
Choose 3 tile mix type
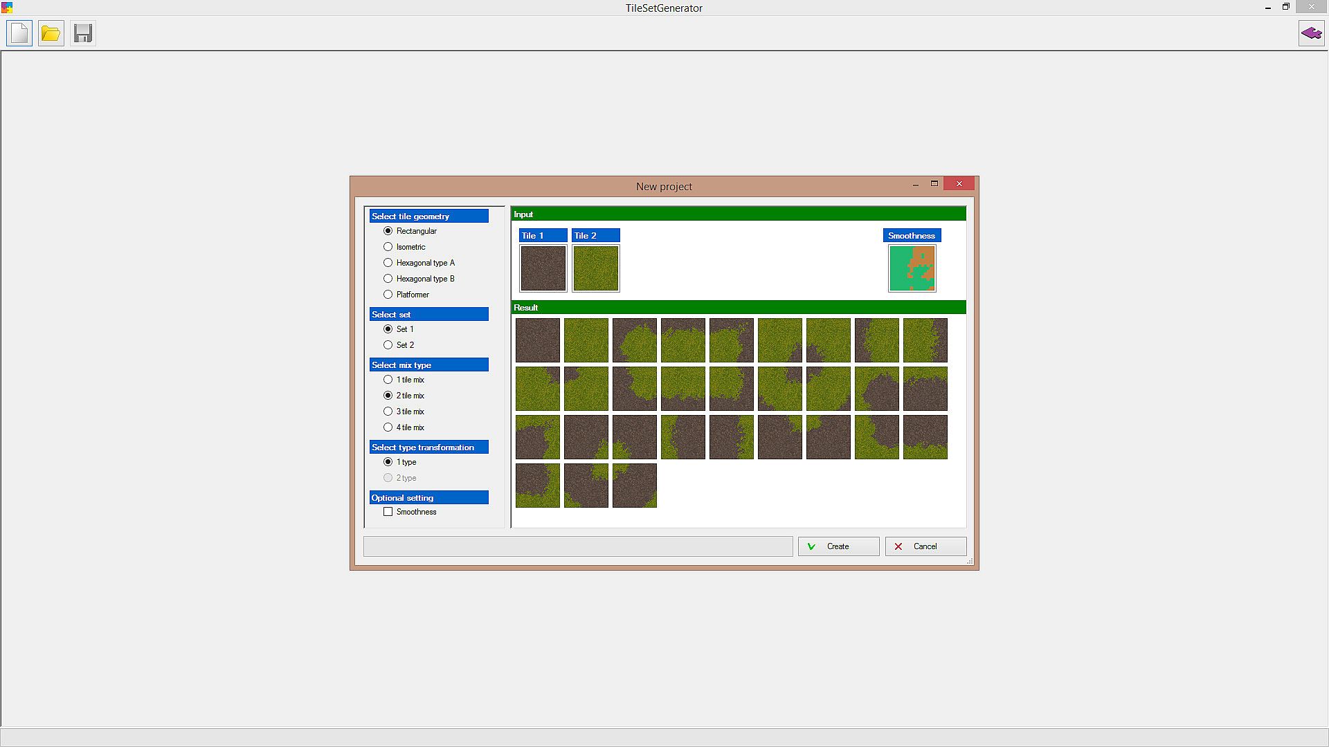(388, 412)
